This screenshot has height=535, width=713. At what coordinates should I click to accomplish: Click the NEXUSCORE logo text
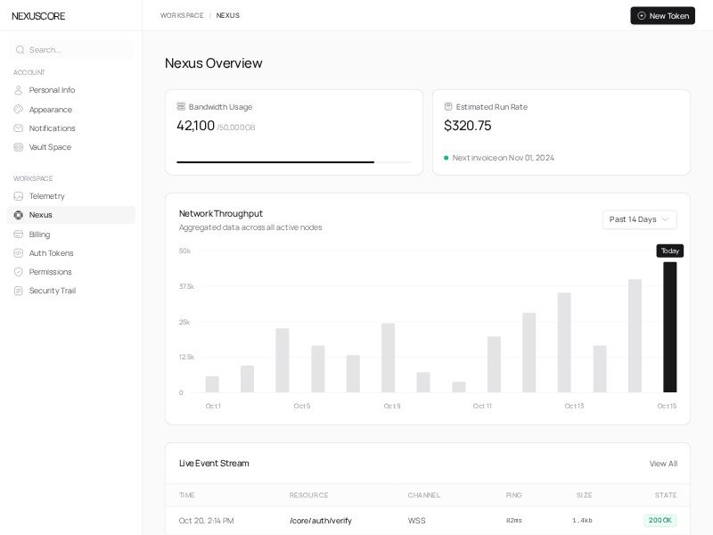(x=38, y=16)
